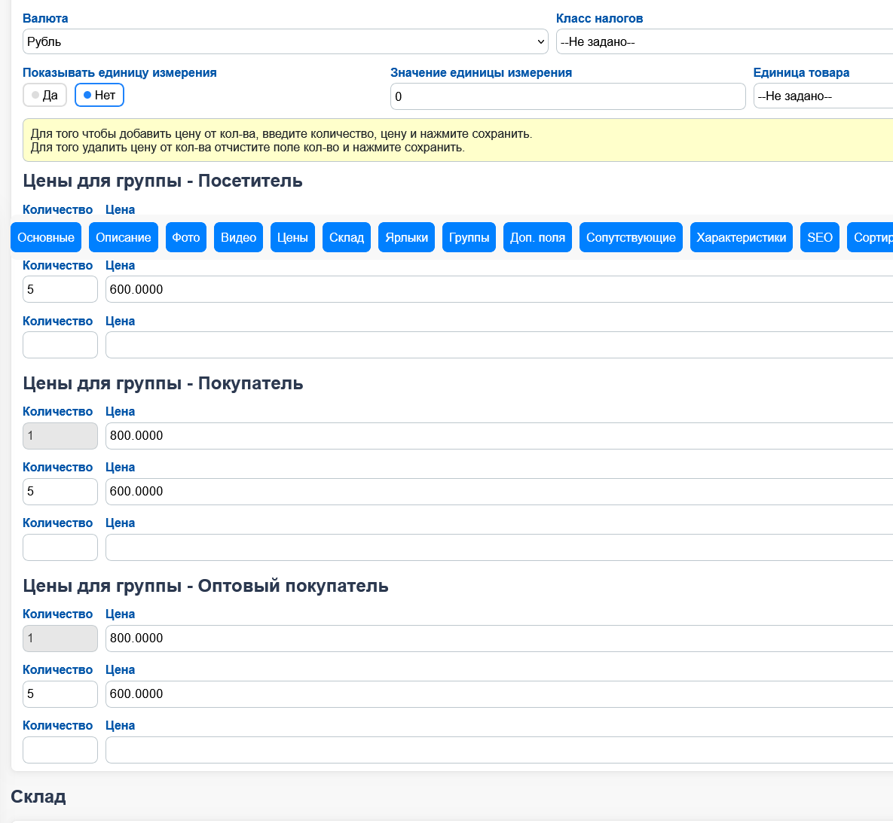The image size is (893, 823).
Task: Select 'Да' for showing measurement unit
Action: click(44, 96)
